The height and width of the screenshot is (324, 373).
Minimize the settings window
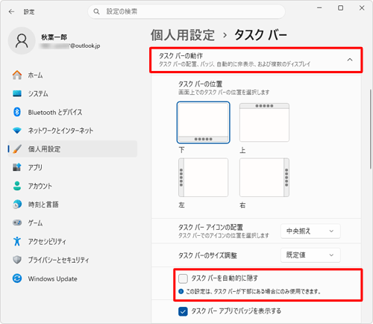click(319, 8)
